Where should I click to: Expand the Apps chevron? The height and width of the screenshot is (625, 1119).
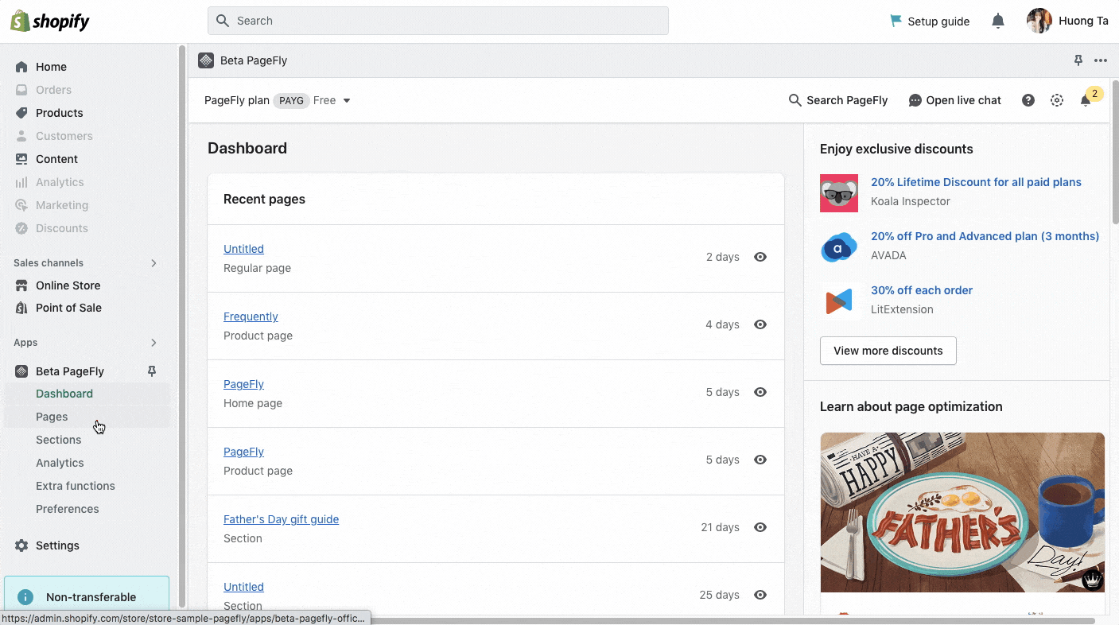click(x=153, y=343)
